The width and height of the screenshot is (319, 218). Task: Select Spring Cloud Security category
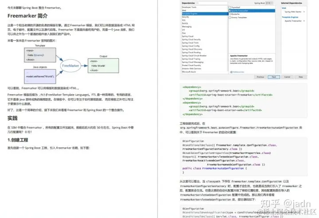pos(191,40)
